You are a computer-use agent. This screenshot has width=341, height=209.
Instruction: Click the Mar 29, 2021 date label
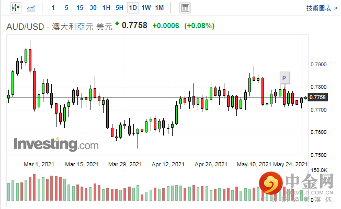(x=125, y=164)
